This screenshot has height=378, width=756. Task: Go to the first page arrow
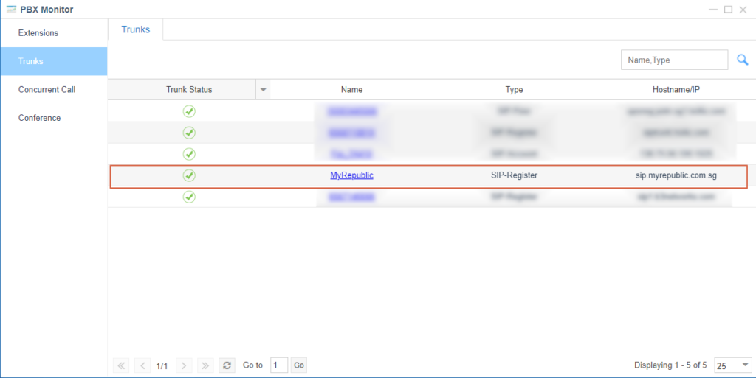[x=122, y=365]
